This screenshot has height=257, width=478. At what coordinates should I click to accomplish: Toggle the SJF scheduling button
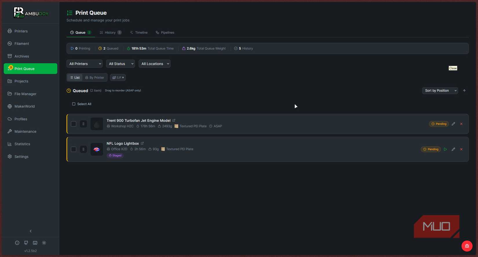[x=118, y=78]
